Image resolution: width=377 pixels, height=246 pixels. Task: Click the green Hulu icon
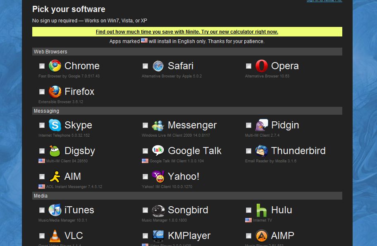click(x=262, y=210)
